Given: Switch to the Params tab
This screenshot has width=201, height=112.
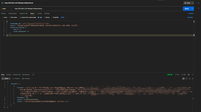Looking at the screenshot, I should 3,13.
